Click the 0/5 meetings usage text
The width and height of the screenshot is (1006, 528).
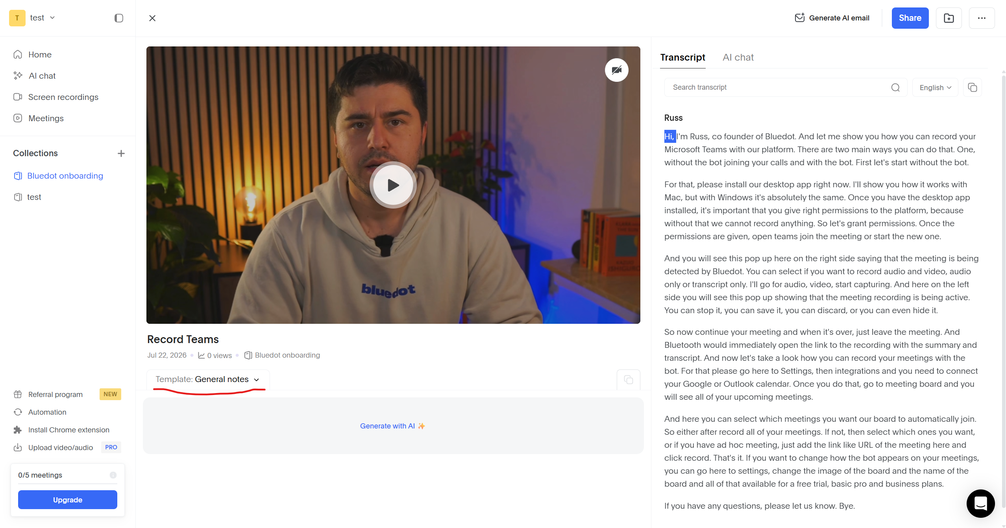[x=40, y=475]
